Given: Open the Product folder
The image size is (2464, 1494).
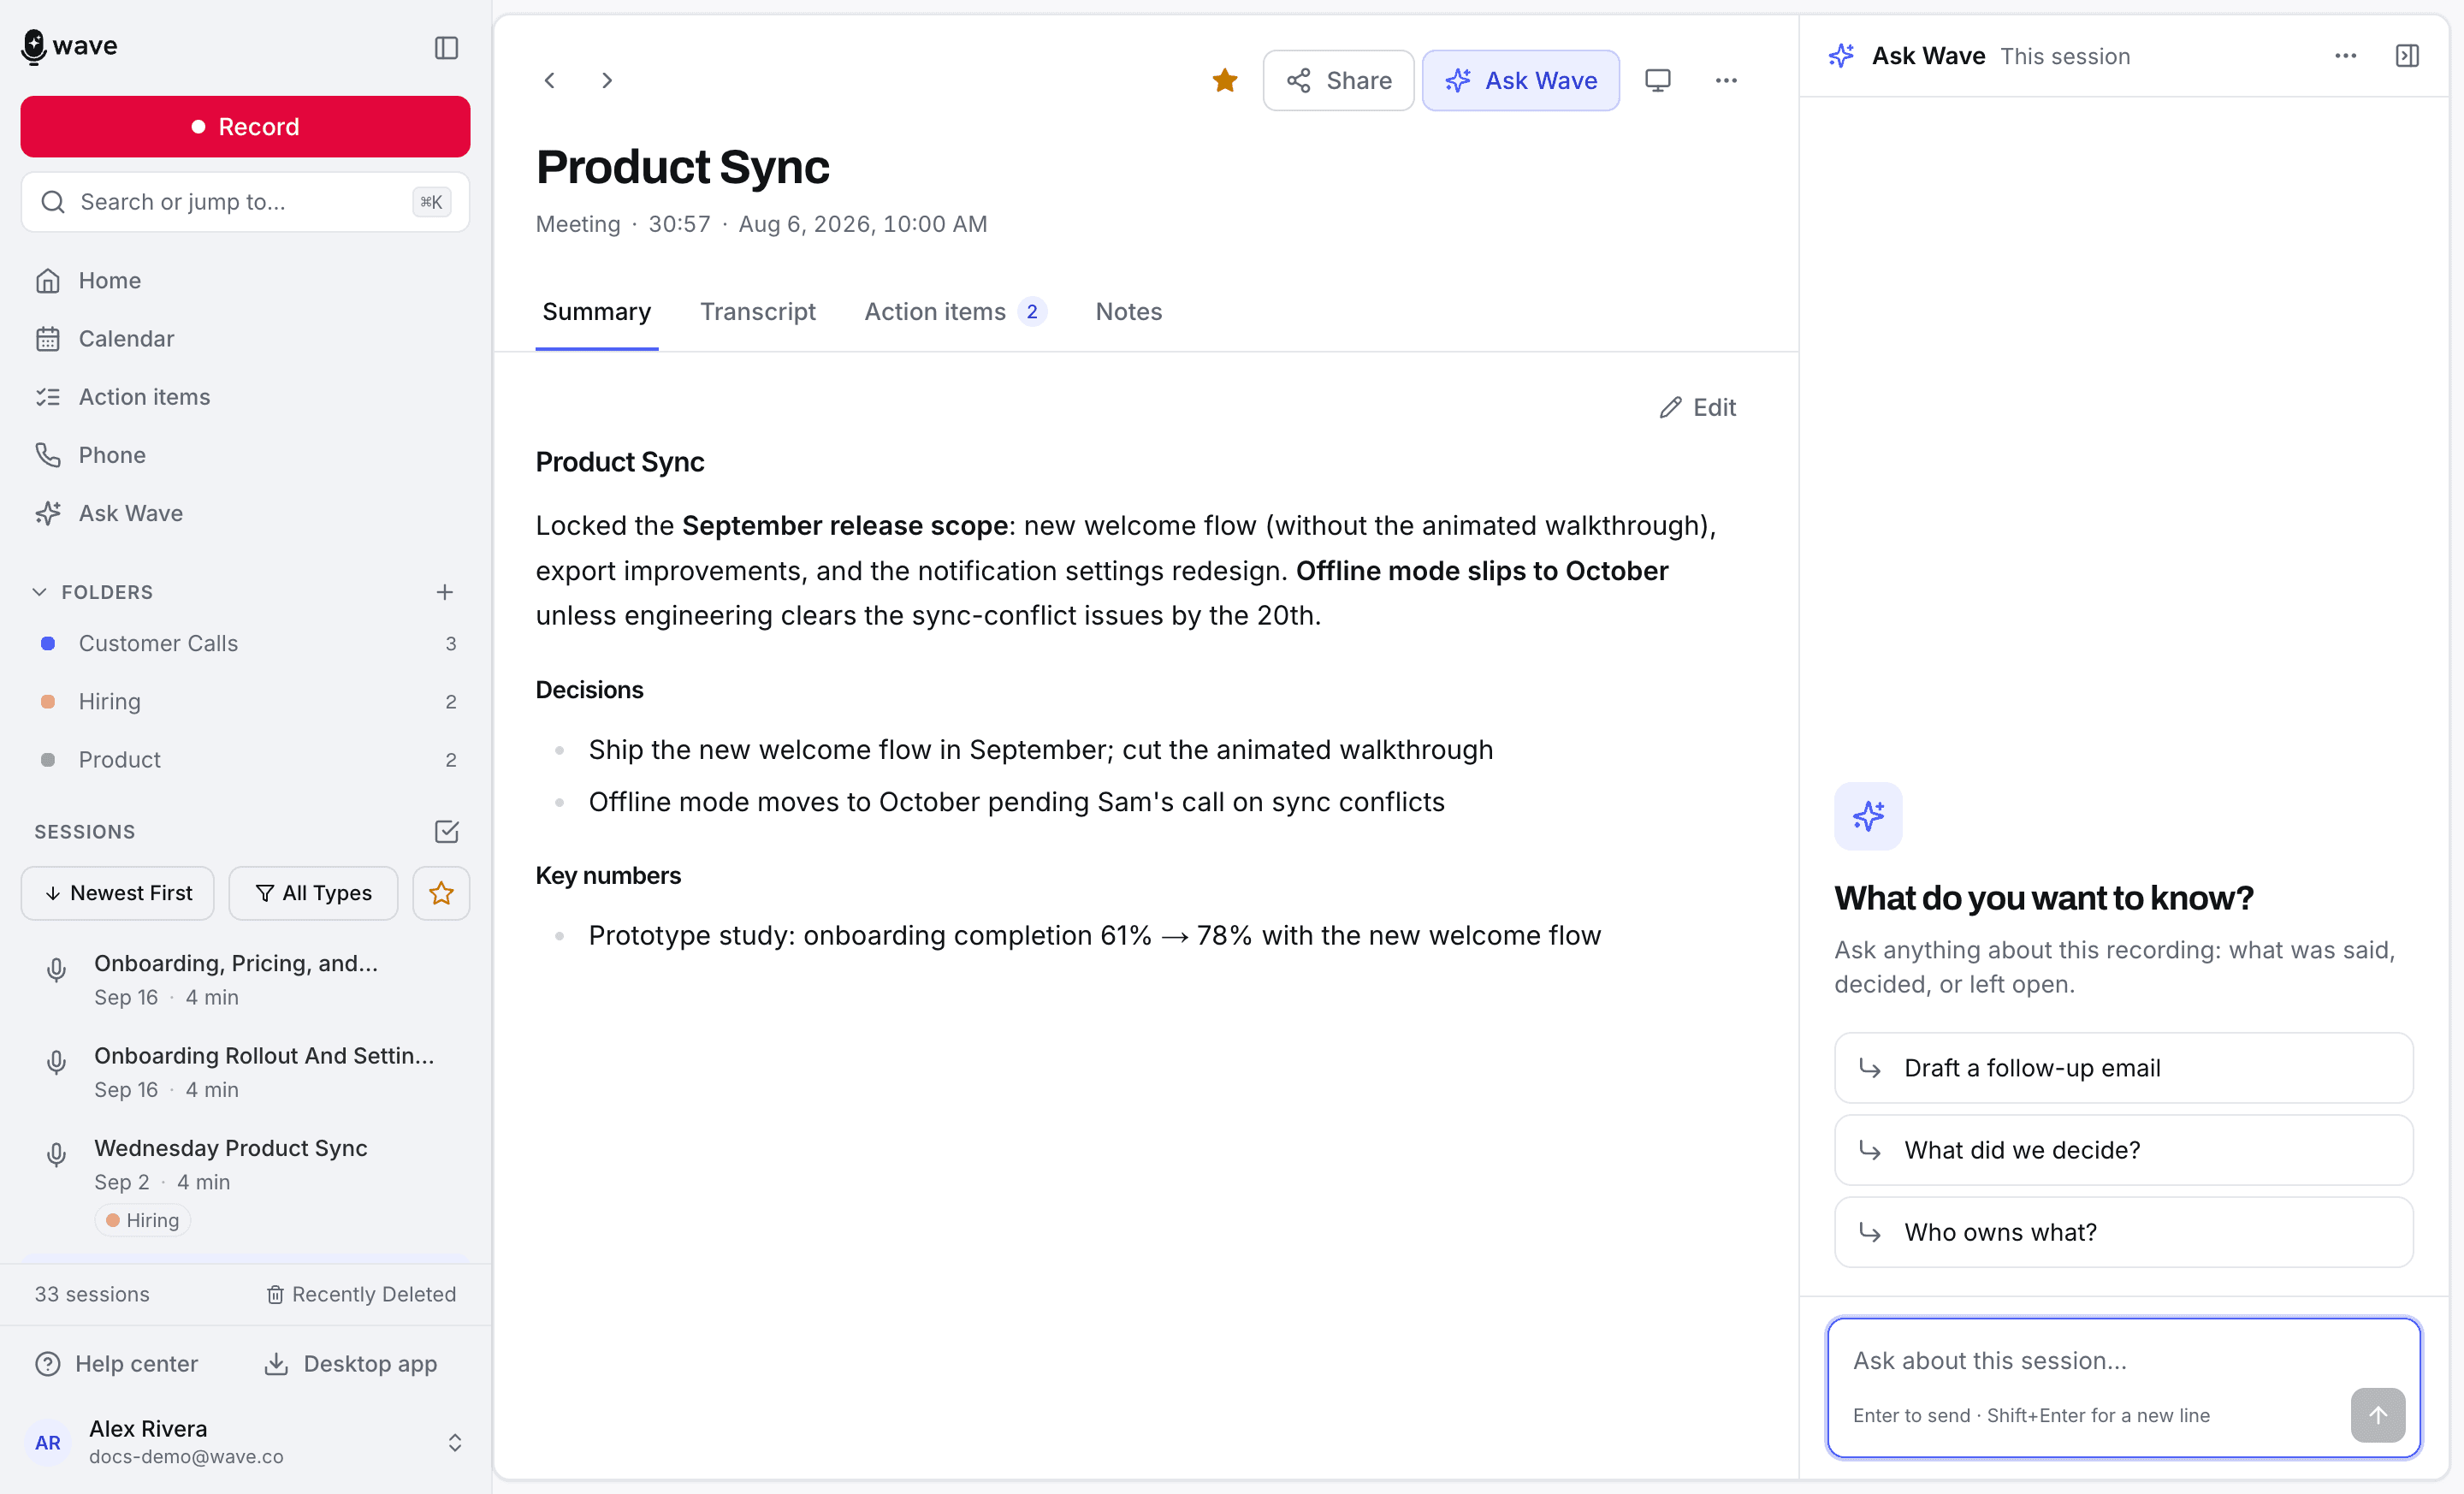Looking at the screenshot, I should [x=245, y=759].
